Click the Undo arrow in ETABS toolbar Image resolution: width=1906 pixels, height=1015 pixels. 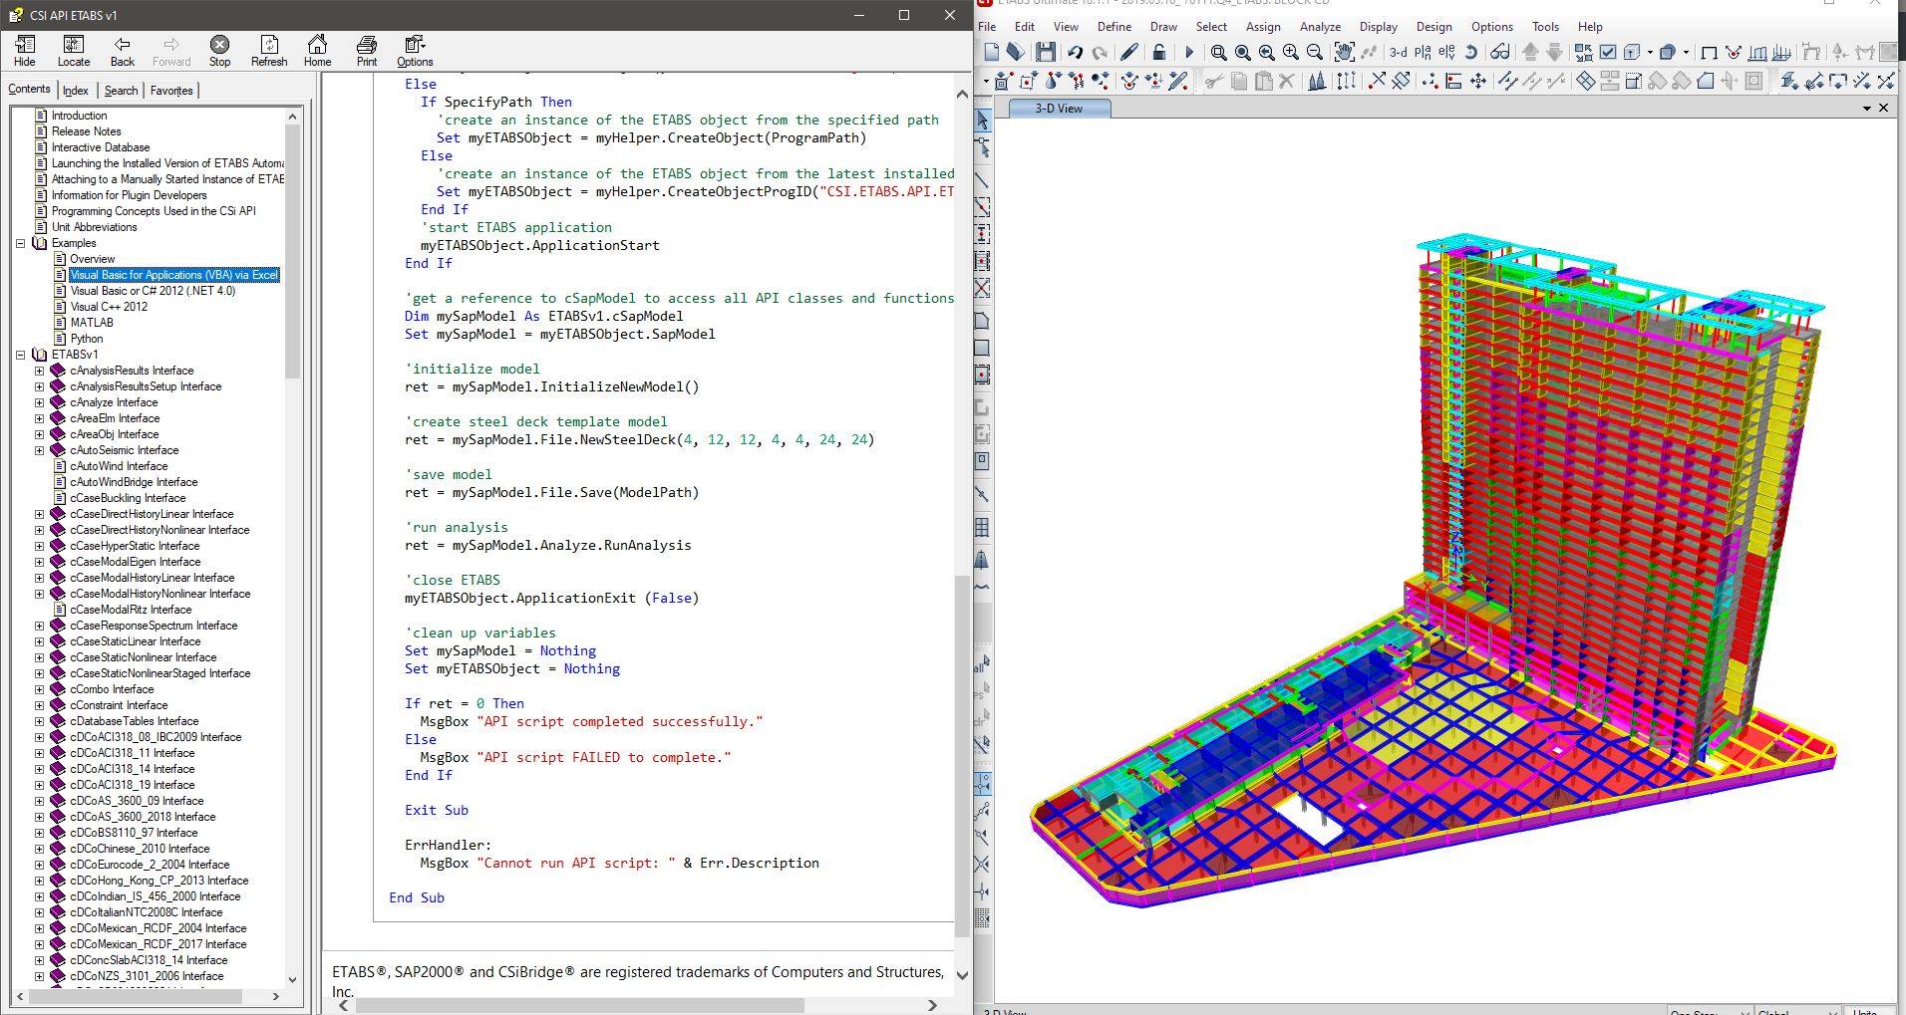(1075, 52)
